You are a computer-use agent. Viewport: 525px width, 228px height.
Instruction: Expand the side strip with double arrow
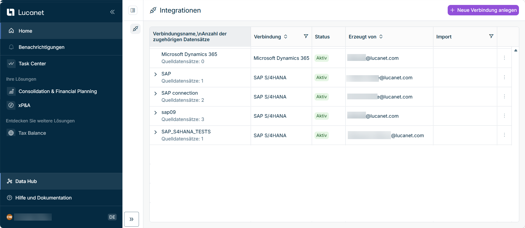[132, 219]
